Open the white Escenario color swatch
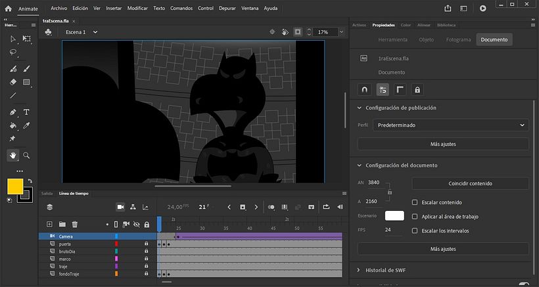The width and height of the screenshot is (539, 287). click(x=394, y=216)
